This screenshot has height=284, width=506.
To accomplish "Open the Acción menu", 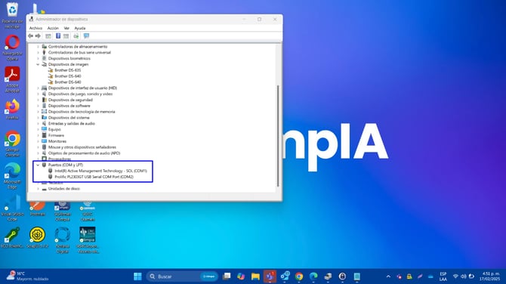I will [x=53, y=28].
